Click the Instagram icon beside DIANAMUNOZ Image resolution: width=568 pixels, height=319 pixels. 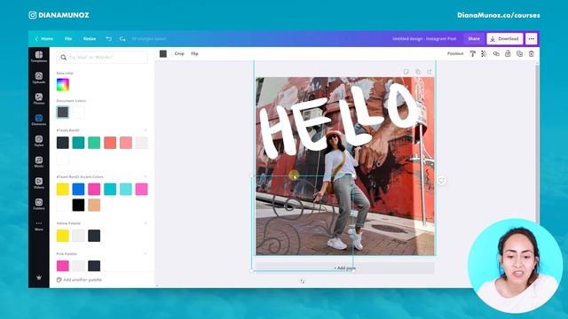33,15
